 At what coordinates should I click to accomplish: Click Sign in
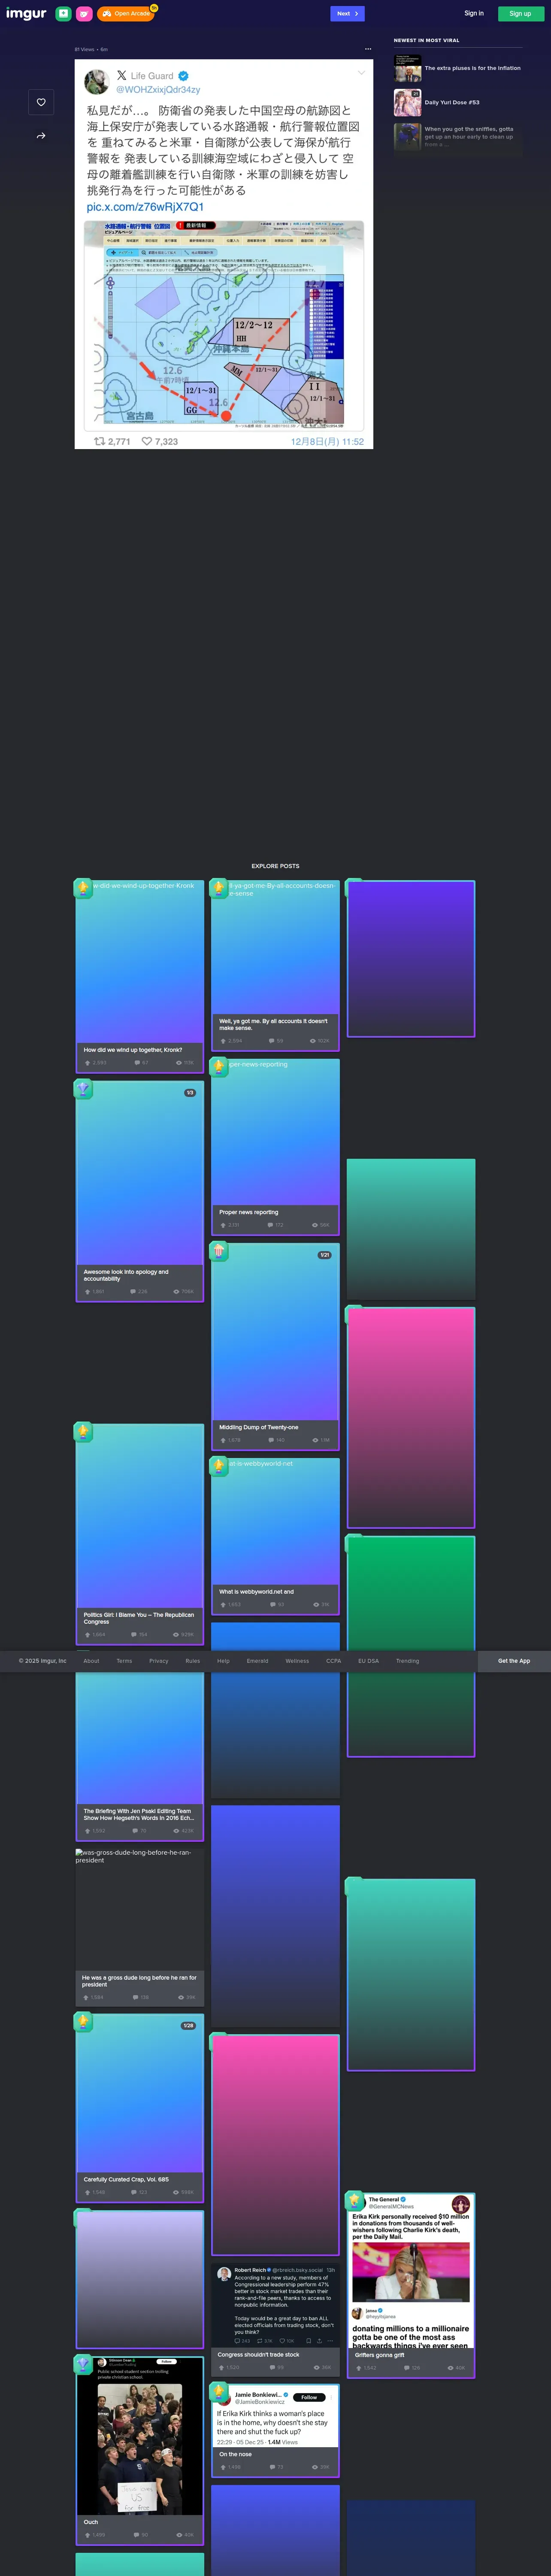(474, 14)
